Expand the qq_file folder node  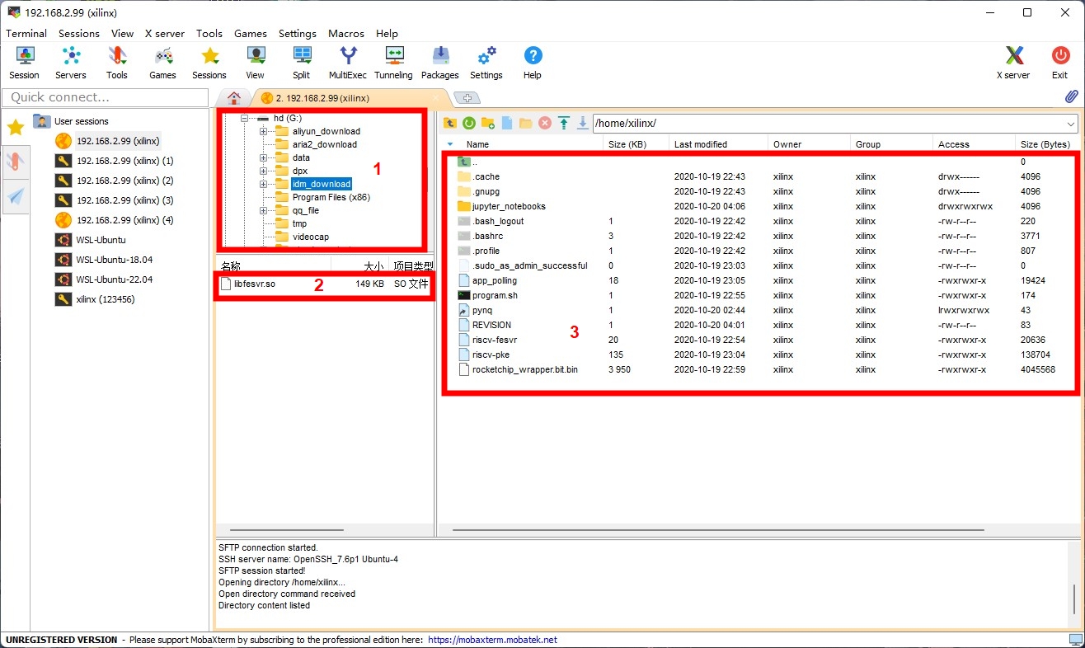(x=263, y=210)
